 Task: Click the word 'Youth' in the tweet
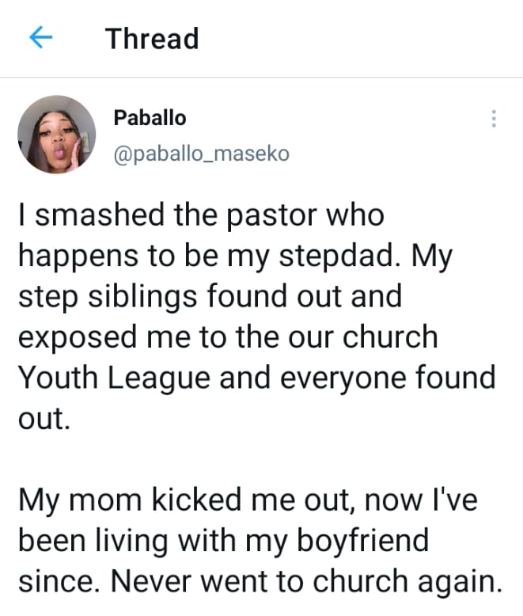pos(58,378)
